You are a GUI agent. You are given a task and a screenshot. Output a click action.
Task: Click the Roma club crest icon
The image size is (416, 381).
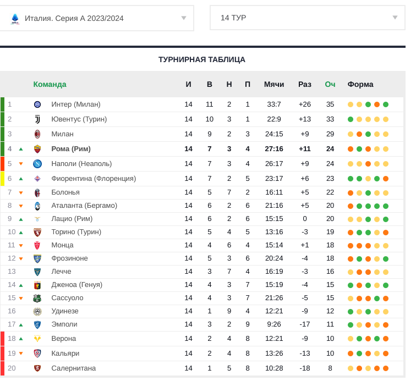37,149
